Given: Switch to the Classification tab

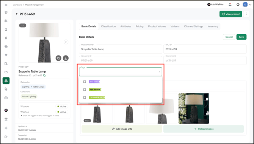Looking at the screenshot, I should click(x=108, y=26).
